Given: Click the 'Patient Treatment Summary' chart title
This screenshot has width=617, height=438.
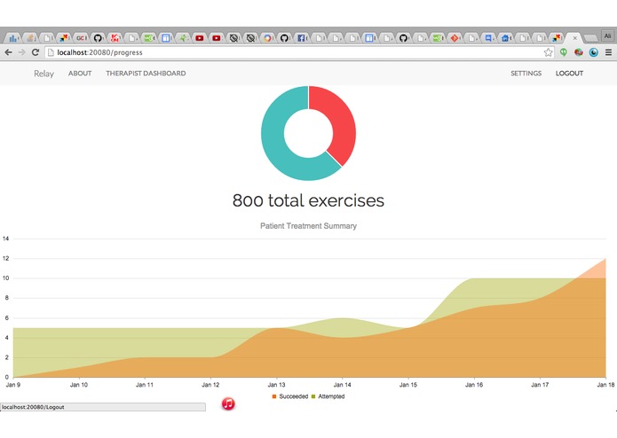Looking at the screenshot, I should 309,226.
